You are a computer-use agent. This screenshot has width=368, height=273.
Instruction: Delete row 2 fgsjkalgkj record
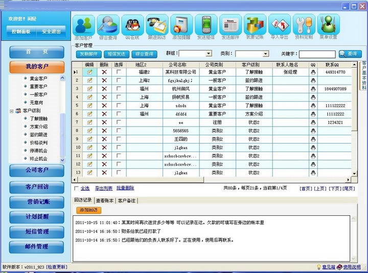pyautogui.click(x=104, y=81)
